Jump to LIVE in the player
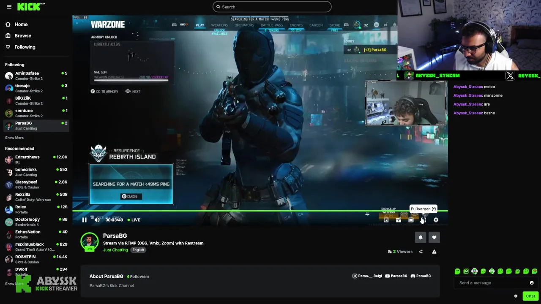541x304 pixels. (x=134, y=220)
